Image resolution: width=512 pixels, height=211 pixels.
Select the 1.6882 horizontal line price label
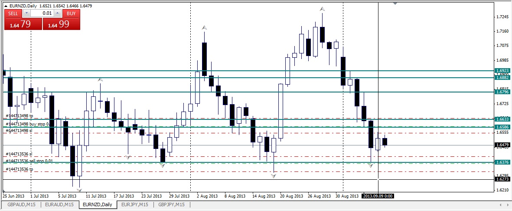click(502, 78)
